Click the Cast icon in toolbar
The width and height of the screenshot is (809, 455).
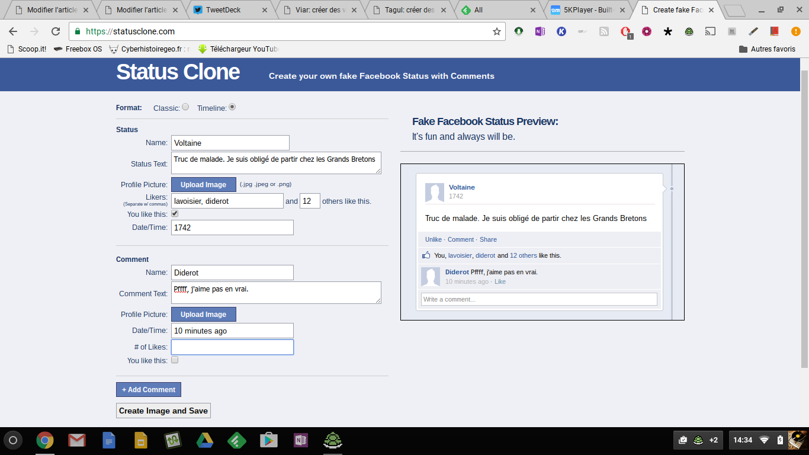pyautogui.click(x=710, y=31)
